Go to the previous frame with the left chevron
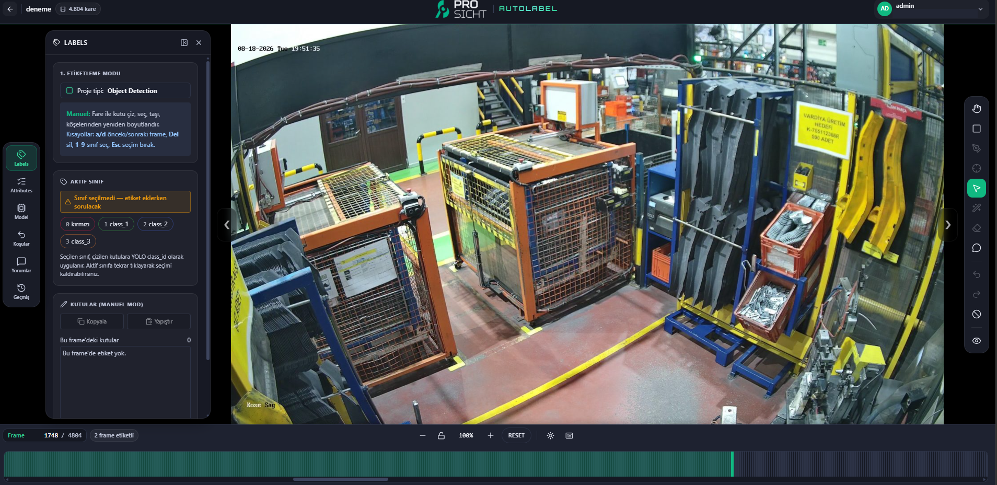This screenshot has width=997, height=485. pos(226,225)
